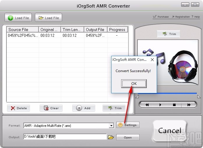The width and height of the screenshot is (203, 148).
Task: Close the Convert Successfully dialog with X
Action: (152, 60)
